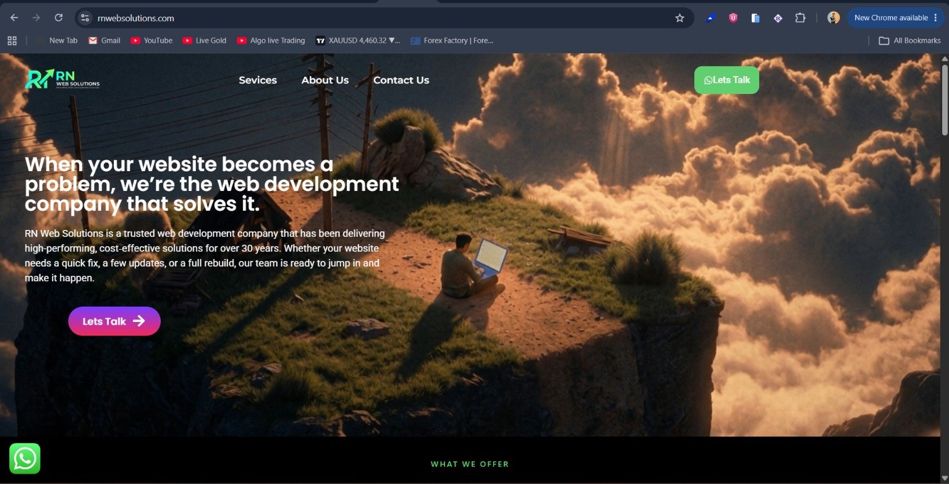Viewport: 949px width, 484px height.
Task: Click the purple Lets Talk arrow button
Action: [114, 321]
